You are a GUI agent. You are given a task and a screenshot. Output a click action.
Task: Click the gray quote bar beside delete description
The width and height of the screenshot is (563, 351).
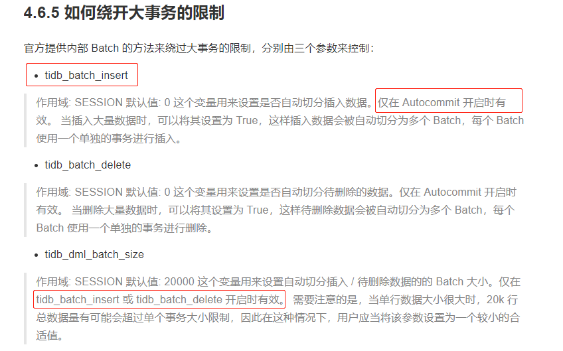(25, 210)
